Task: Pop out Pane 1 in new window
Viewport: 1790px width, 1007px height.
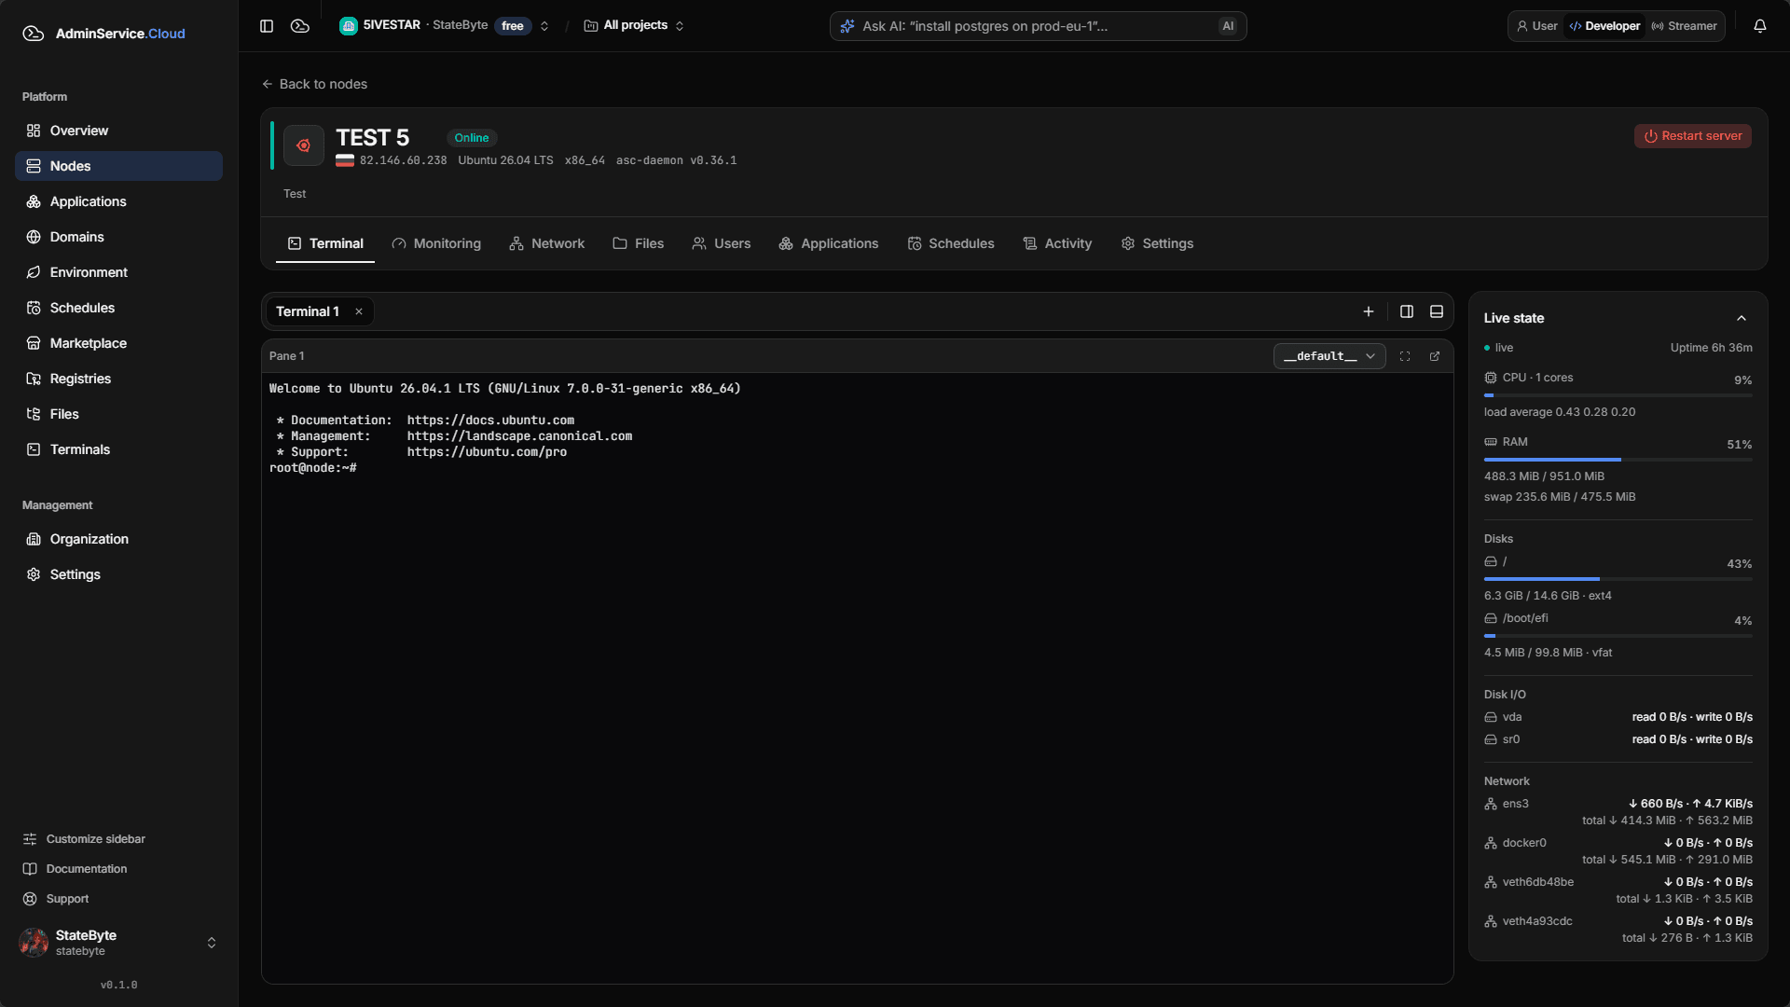Action: coord(1435,356)
